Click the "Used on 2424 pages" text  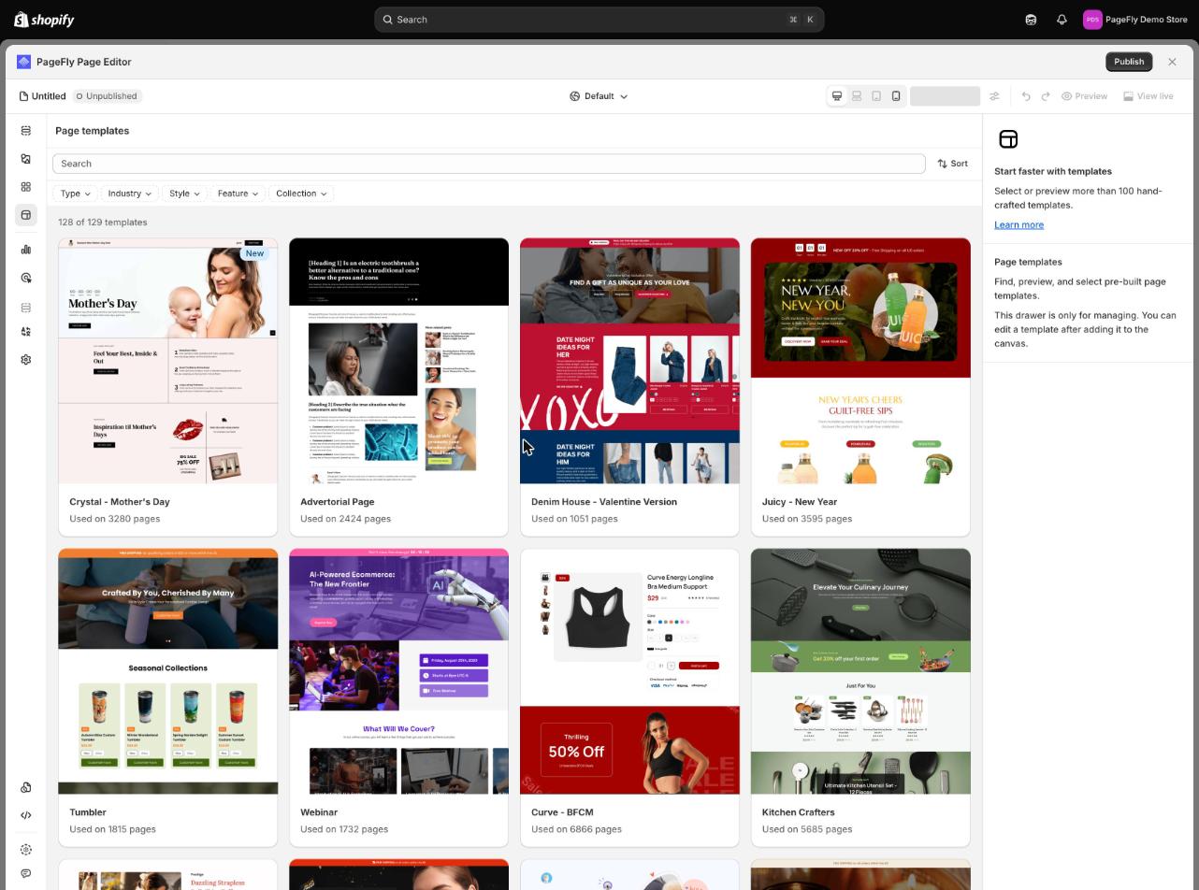(345, 519)
